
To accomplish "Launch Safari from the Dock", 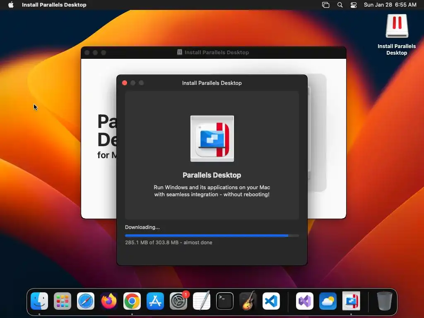I will 86,301.
